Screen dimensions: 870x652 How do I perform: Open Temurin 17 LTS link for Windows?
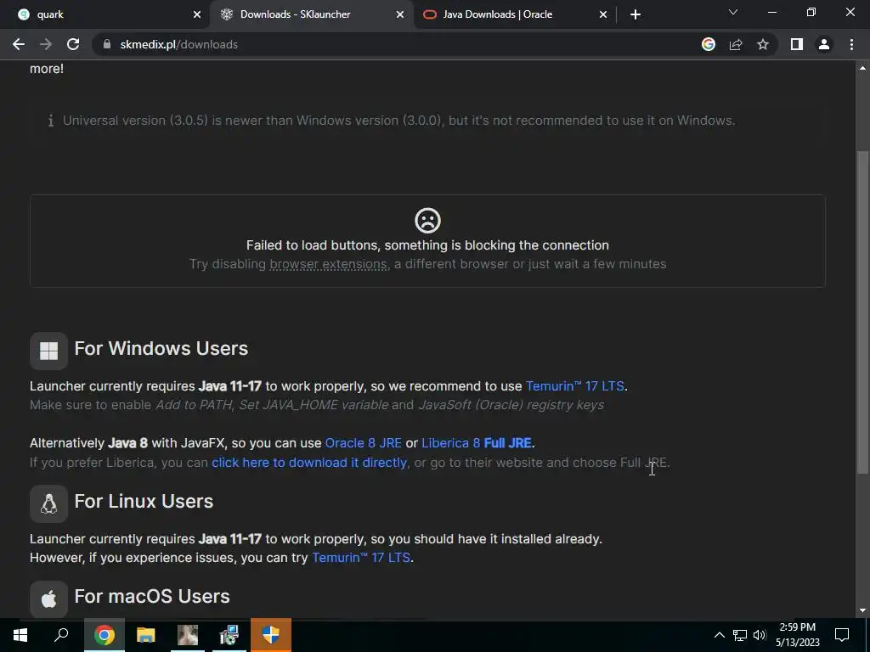click(575, 386)
